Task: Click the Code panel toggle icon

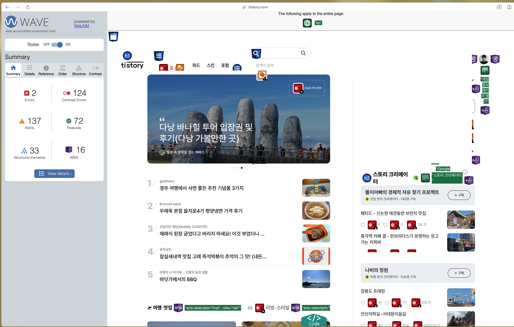Action: [314, 320]
